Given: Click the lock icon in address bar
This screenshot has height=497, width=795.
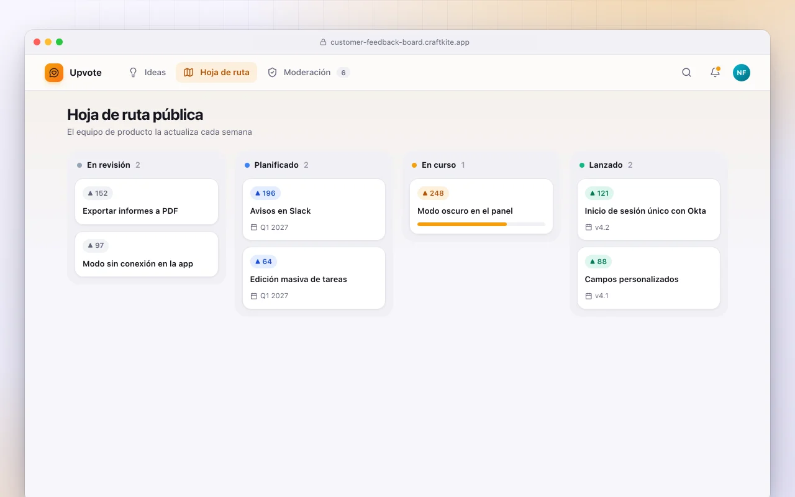Looking at the screenshot, I should [323, 42].
